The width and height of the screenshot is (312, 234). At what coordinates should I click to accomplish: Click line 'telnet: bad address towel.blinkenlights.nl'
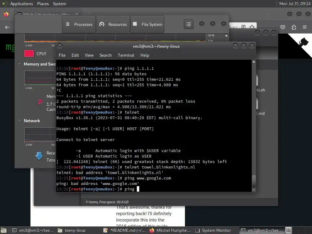pos(110,172)
